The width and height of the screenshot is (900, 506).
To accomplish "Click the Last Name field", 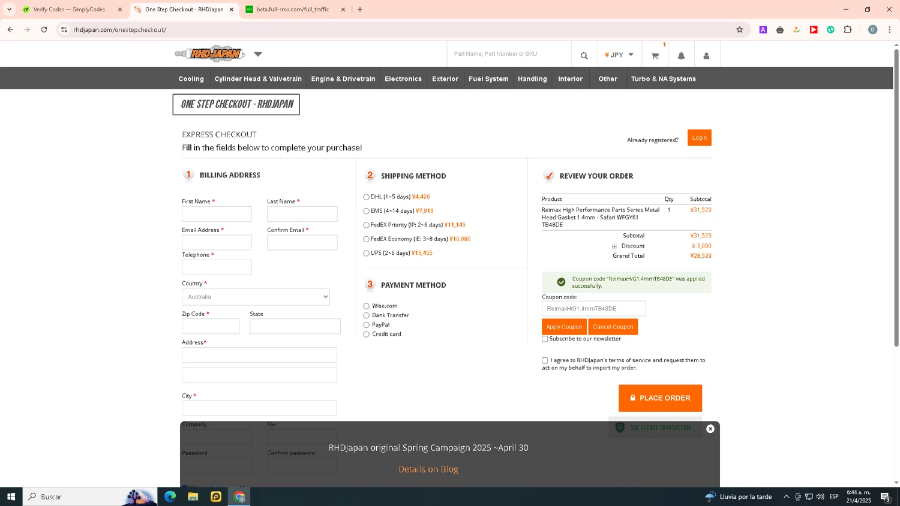I will tap(302, 214).
